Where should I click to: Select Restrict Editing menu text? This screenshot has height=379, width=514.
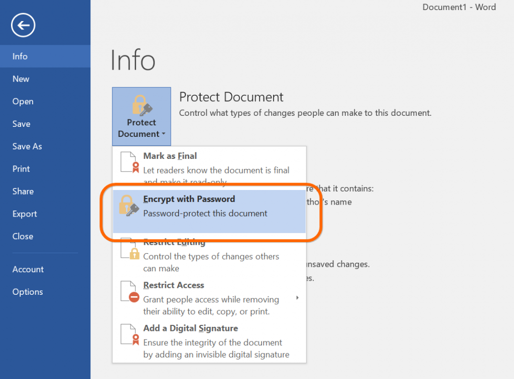174,243
